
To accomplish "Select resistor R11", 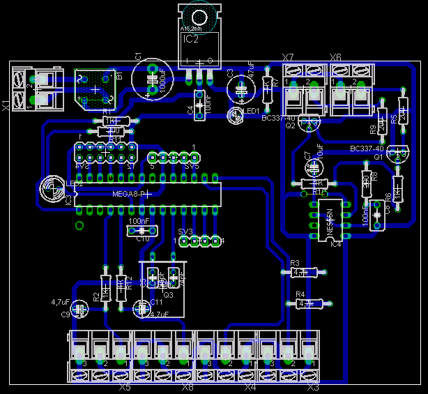I will pos(111,132).
